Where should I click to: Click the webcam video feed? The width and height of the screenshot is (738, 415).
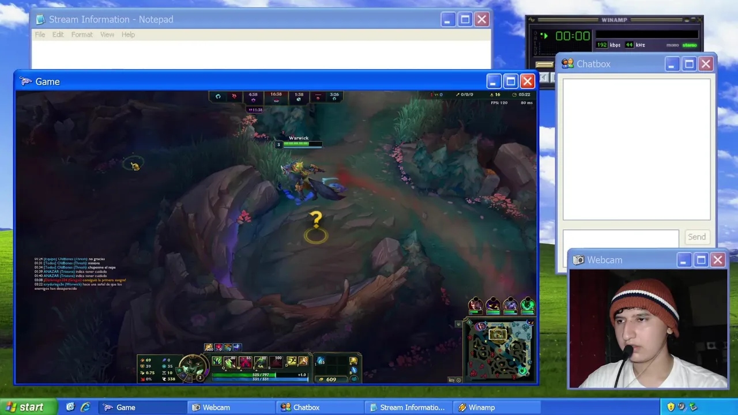coord(648,329)
